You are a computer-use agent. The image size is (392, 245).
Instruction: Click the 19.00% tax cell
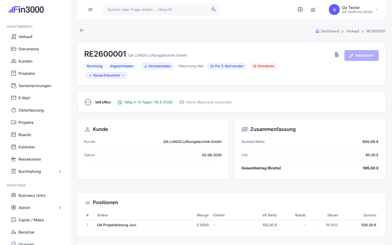click(x=332, y=225)
